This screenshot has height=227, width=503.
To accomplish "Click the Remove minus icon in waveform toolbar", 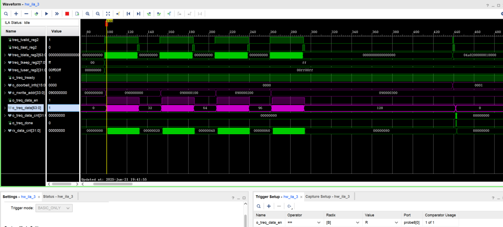I will pyautogui.click(x=26, y=14).
